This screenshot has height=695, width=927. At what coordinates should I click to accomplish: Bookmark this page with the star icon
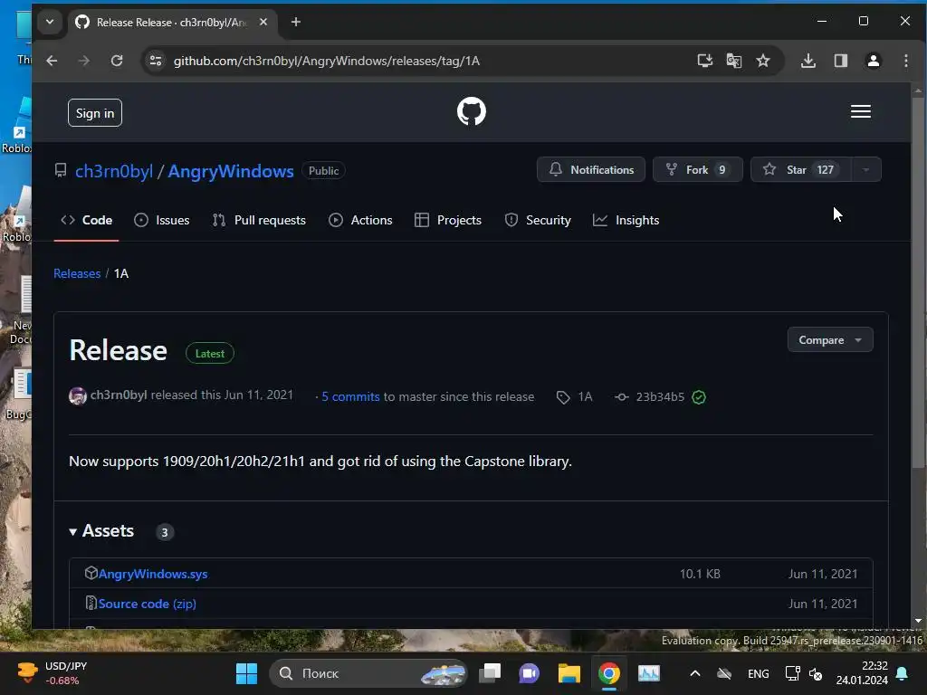click(x=763, y=61)
